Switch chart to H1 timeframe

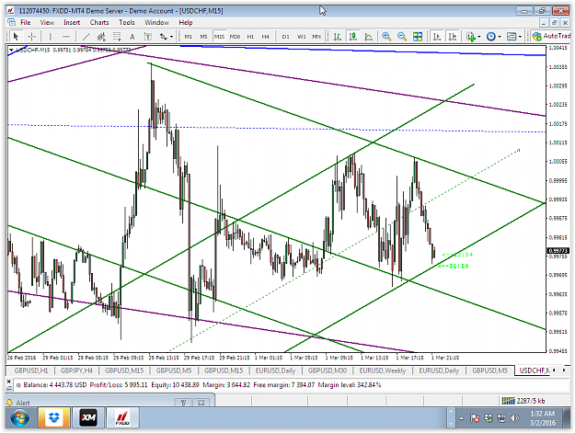click(250, 36)
